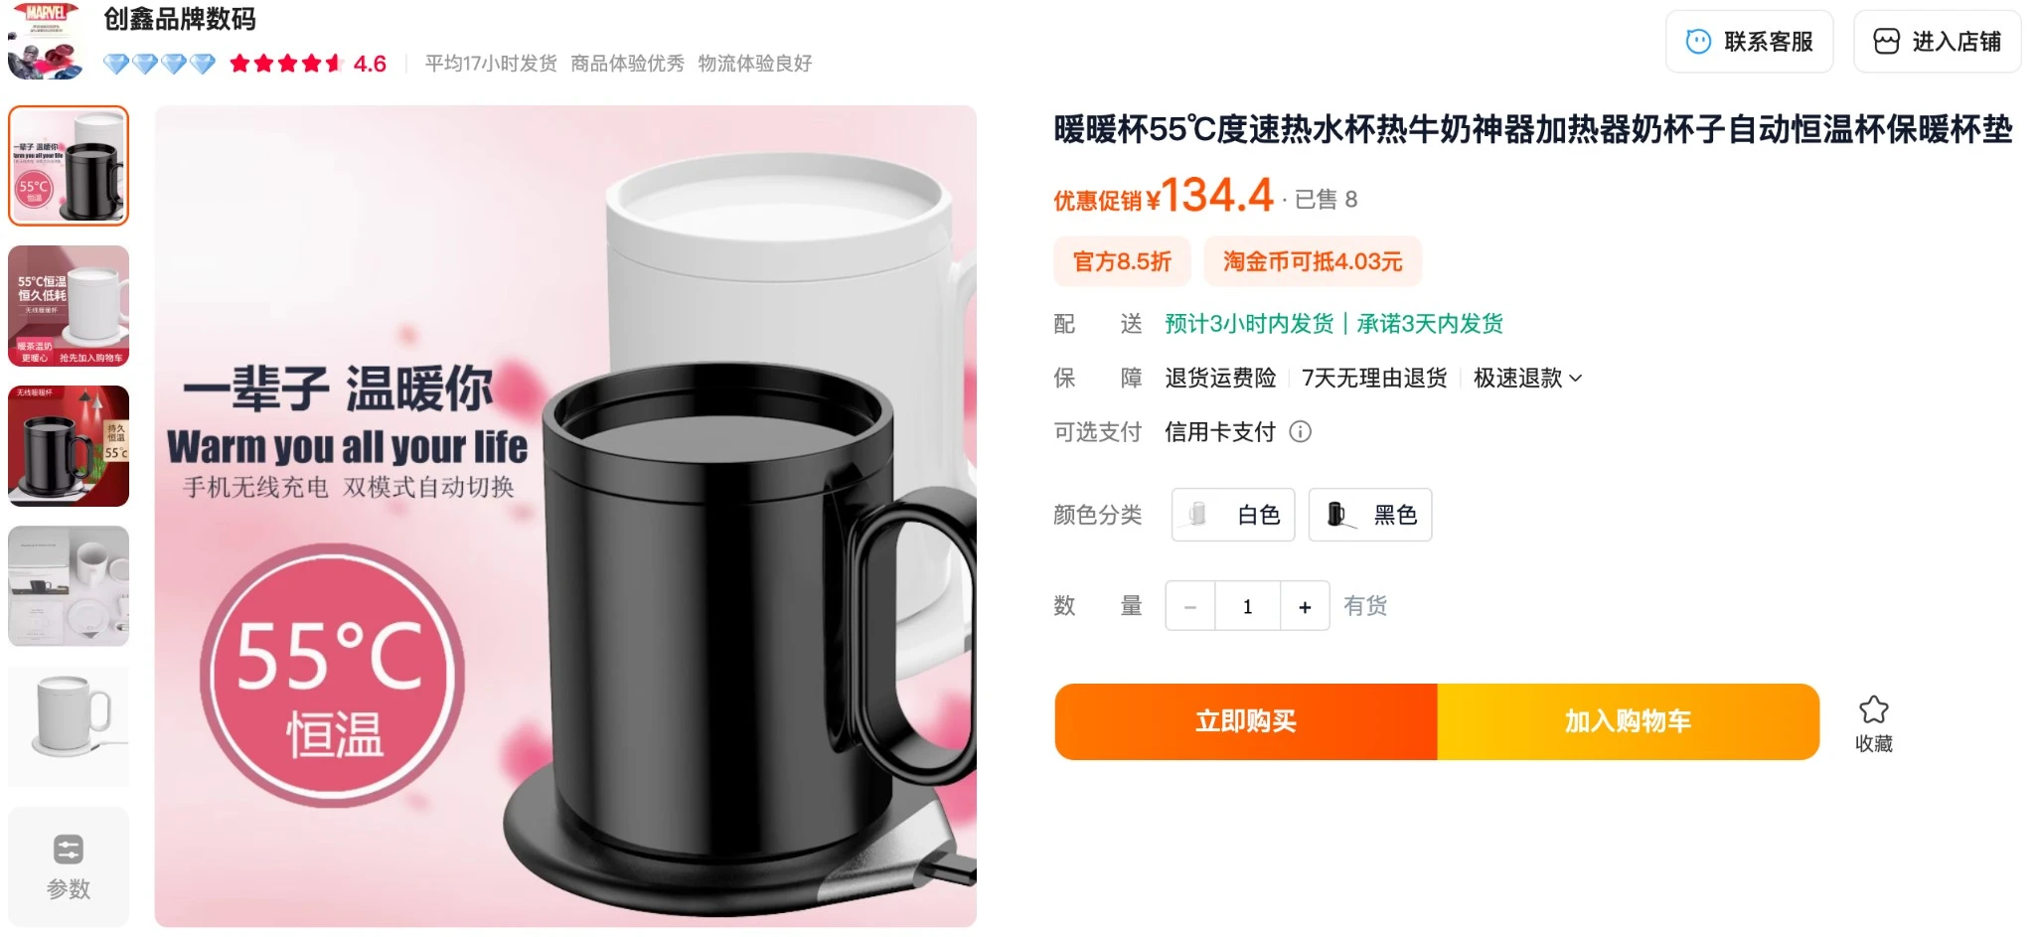Screen dimensions: 2035x937
Task: Click the 淘金币可抵4.03元 coupon tag
Action: tap(1312, 261)
